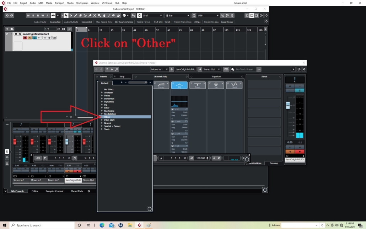
Task: Click the Default plugin collection tab
Action: [104, 83]
